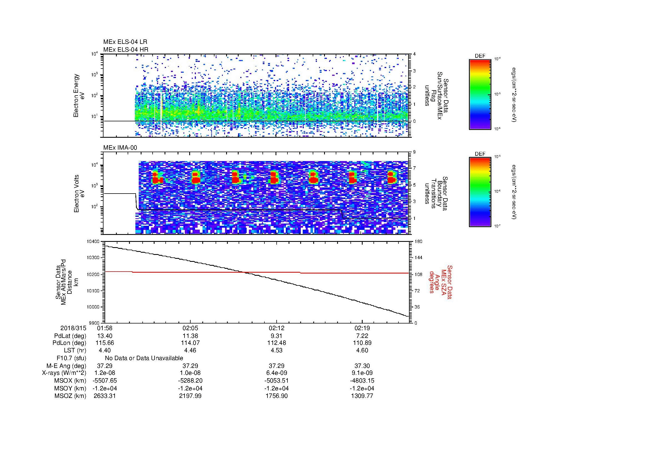649x459 pixels.
Task: Click the M-E Ang value 37.30
Action: point(362,366)
